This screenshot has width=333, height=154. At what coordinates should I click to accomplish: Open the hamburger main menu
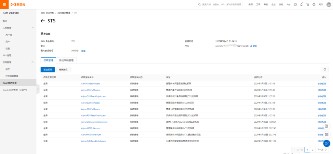(x=4, y=5)
